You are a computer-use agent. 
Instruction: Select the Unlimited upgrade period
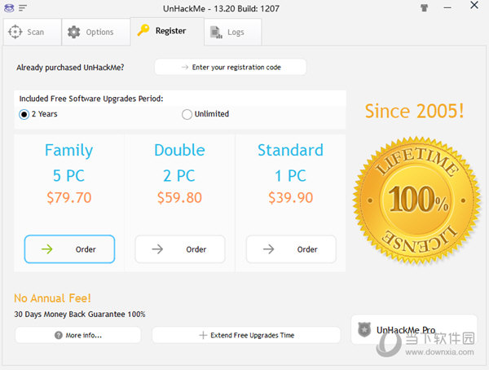point(205,114)
